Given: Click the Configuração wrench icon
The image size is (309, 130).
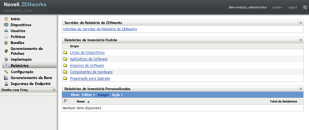Looking at the screenshot, I should pyautogui.click(x=6, y=72).
